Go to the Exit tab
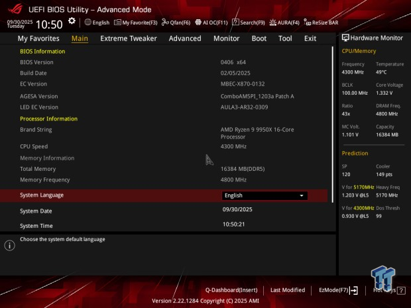Image resolution: width=411 pixels, height=308 pixels. point(310,38)
